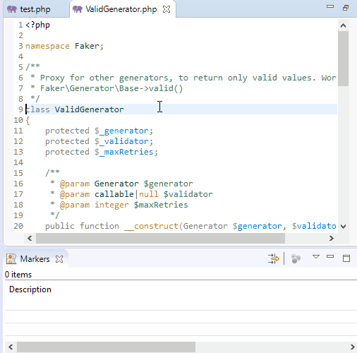Click 'protected $_generator;' line
This screenshot has width=357, height=353.
99,131
